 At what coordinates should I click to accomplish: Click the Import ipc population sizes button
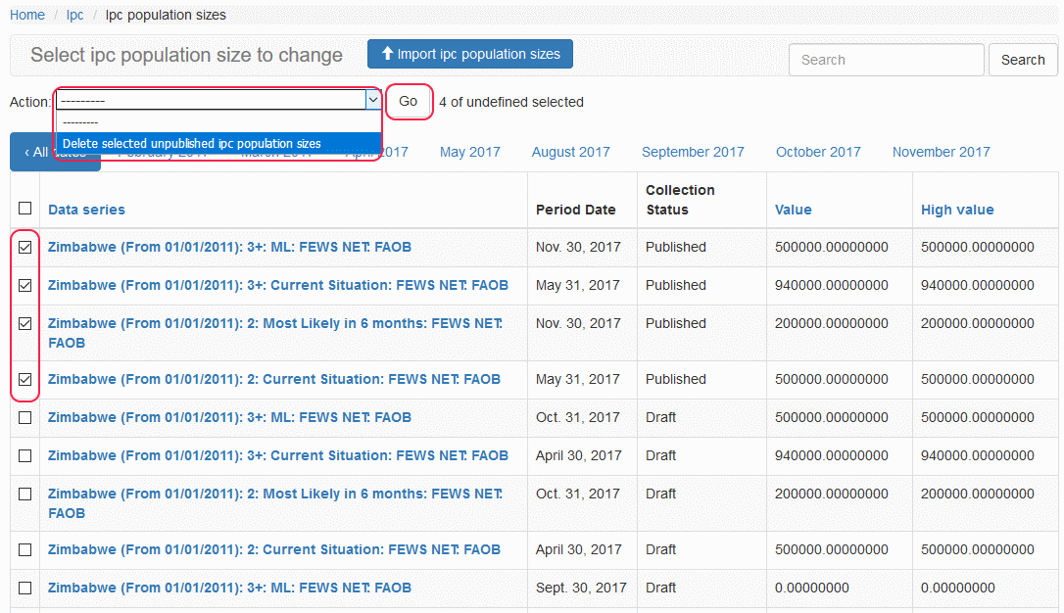tap(469, 54)
